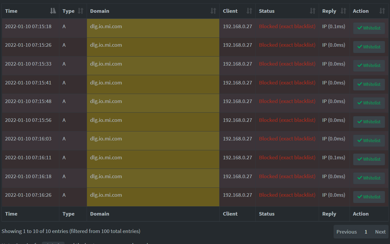Image resolution: width=390 pixels, height=244 pixels.
Task: Go to the Previous page
Action: click(x=346, y=232)
